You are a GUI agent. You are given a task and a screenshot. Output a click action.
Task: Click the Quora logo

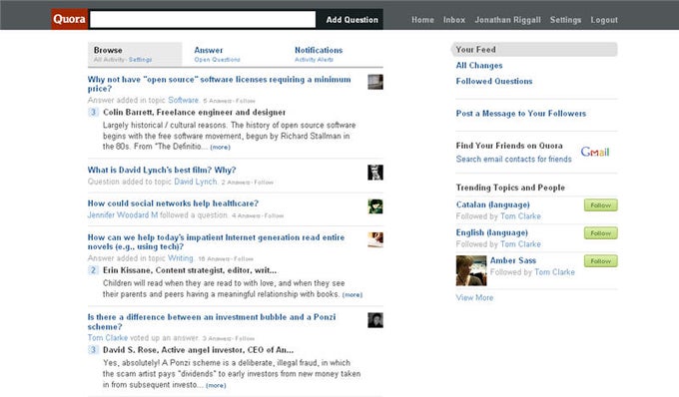click(x=69, y=20)
